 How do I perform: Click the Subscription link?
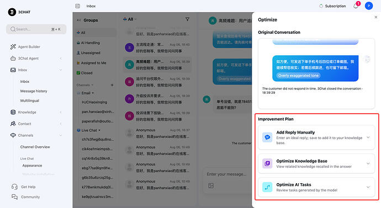335,6
